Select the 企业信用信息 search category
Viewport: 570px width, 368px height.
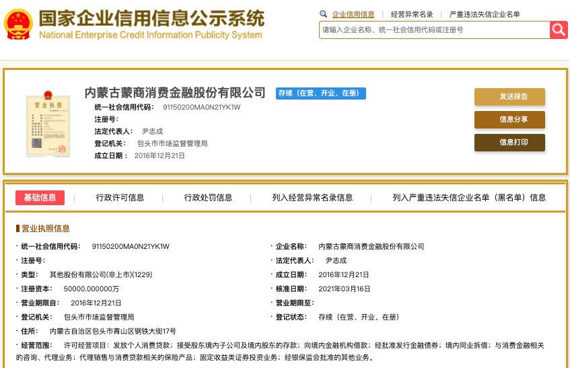coord(353,15)
